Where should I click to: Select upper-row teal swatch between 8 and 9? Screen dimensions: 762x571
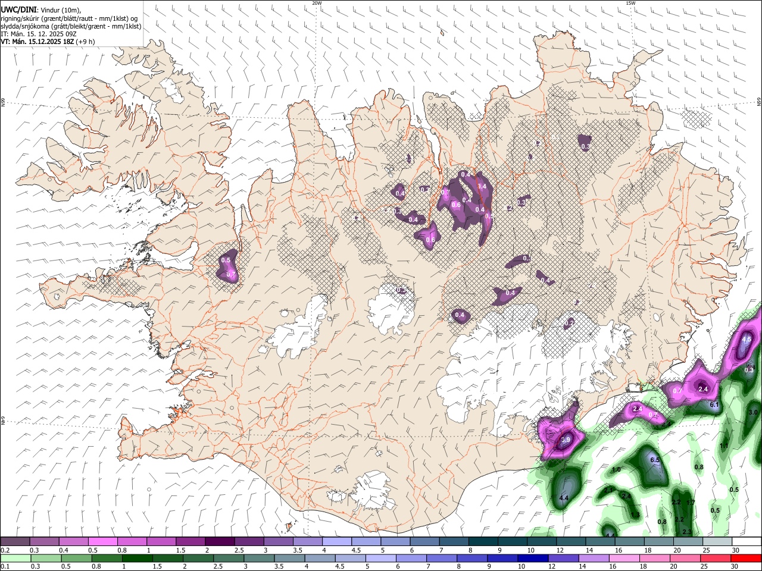click(482, 542)
